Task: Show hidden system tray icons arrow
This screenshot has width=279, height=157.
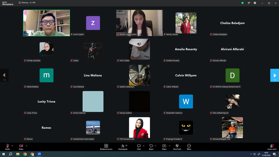Action: tap(251, 154)
